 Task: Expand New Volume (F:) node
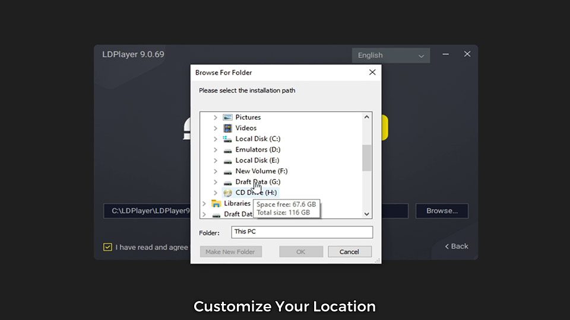(x=215, y=171)
